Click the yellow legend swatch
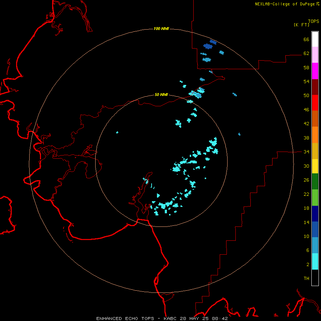 point(315,166)
